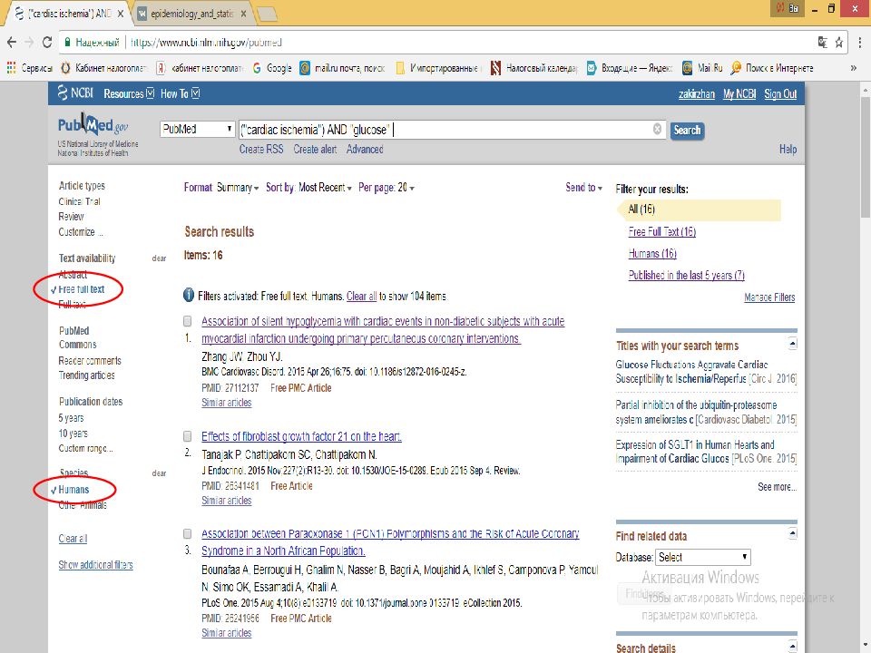The height and width of the screenshot is (653, 871).
Task: Collapse the Titles with your search terms panel
Action: (793, 344)
